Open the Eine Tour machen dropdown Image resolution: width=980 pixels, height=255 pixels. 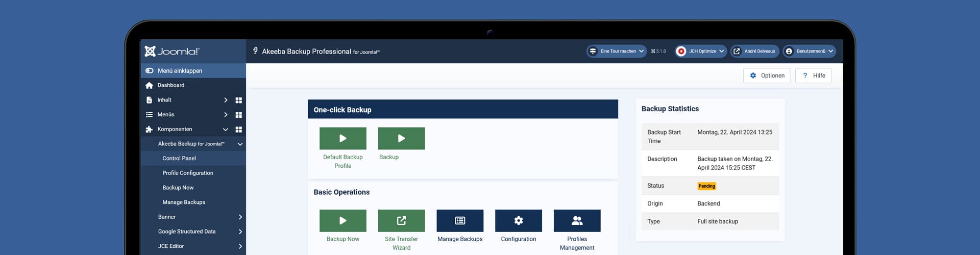tap(616, 51)
